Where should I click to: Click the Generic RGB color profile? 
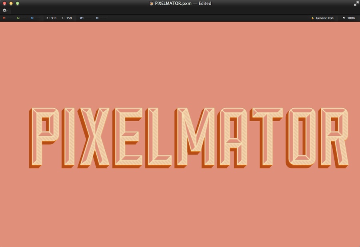tap(324, 18)
